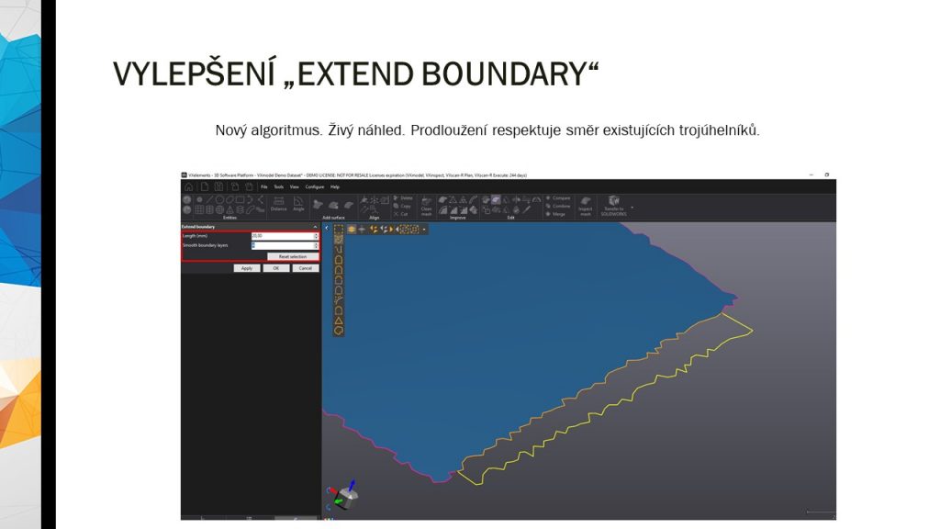Click the Reset selection button
This screenshot has height=529, width=940.
tap(293, 256)
